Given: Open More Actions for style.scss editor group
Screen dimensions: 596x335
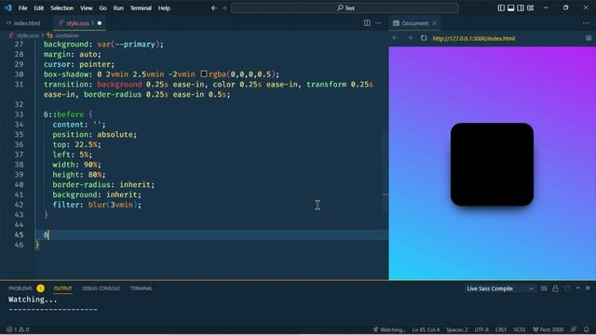Looking at the screenshot, I should 379,23.
